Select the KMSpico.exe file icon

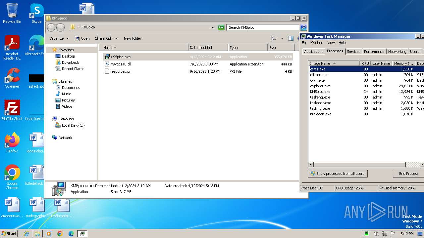point(107,57)
